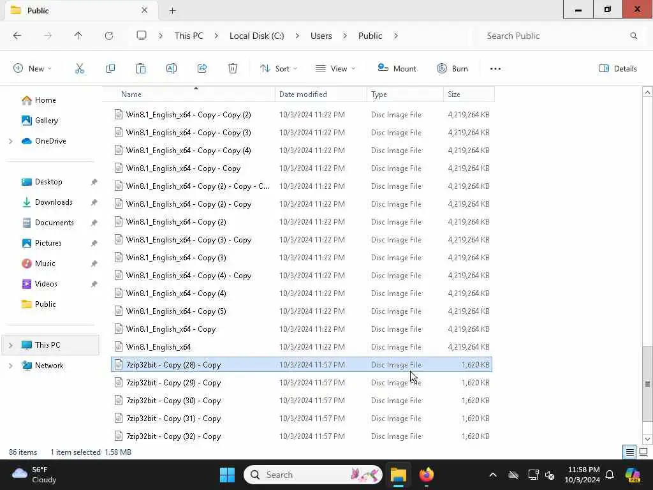The width and height of the screenshot is (653, 490).
Task: Click the Burn button
Action: 452,69
